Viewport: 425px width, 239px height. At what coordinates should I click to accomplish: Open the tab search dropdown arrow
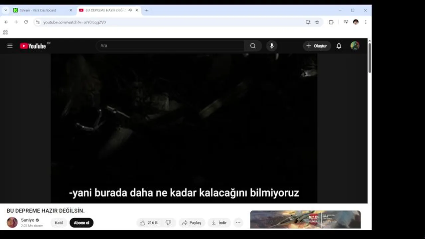click(6, 10)
